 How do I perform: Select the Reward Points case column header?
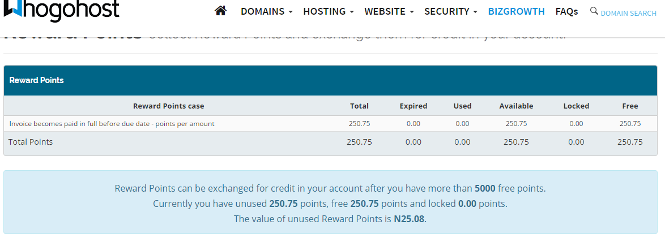click(168, 106)
